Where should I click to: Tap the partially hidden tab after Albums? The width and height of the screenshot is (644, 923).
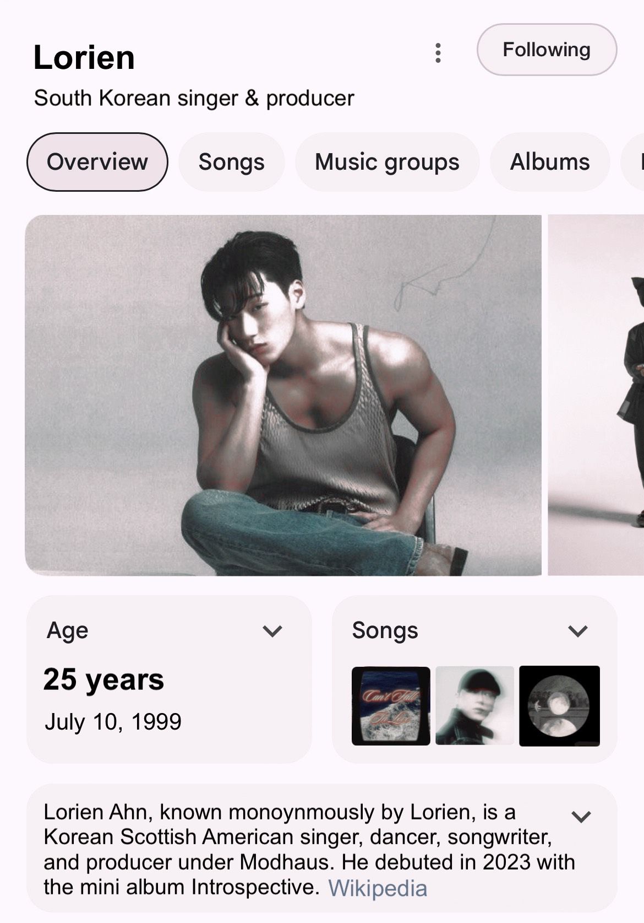[x=632, y=162]
